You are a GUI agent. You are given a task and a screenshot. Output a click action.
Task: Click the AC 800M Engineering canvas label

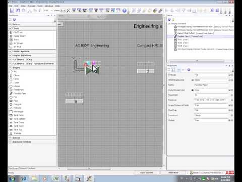pos(92,45)
